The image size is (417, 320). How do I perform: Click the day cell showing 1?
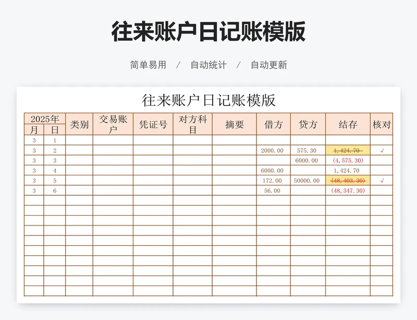[x=55, y=140]
